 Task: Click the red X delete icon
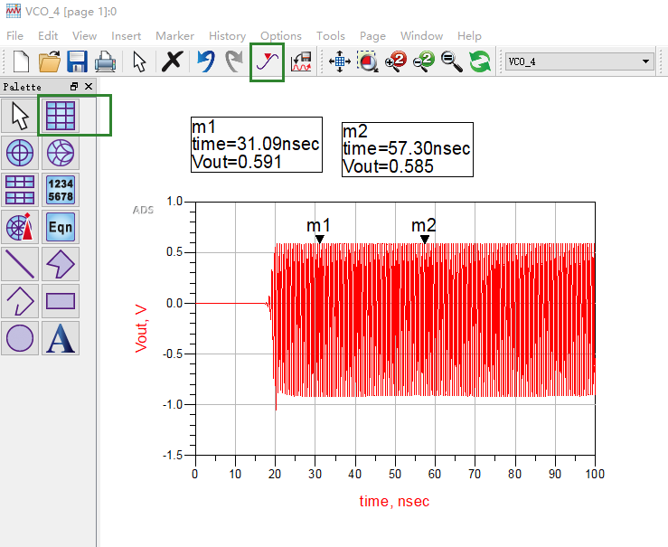pyautogui.click(x=172, y=61)
